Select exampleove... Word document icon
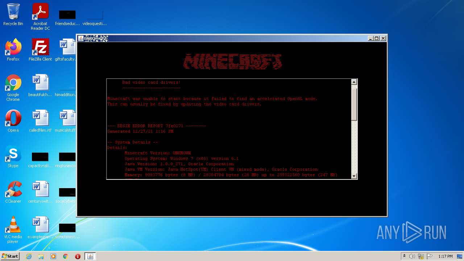 (x=40, y=228)
